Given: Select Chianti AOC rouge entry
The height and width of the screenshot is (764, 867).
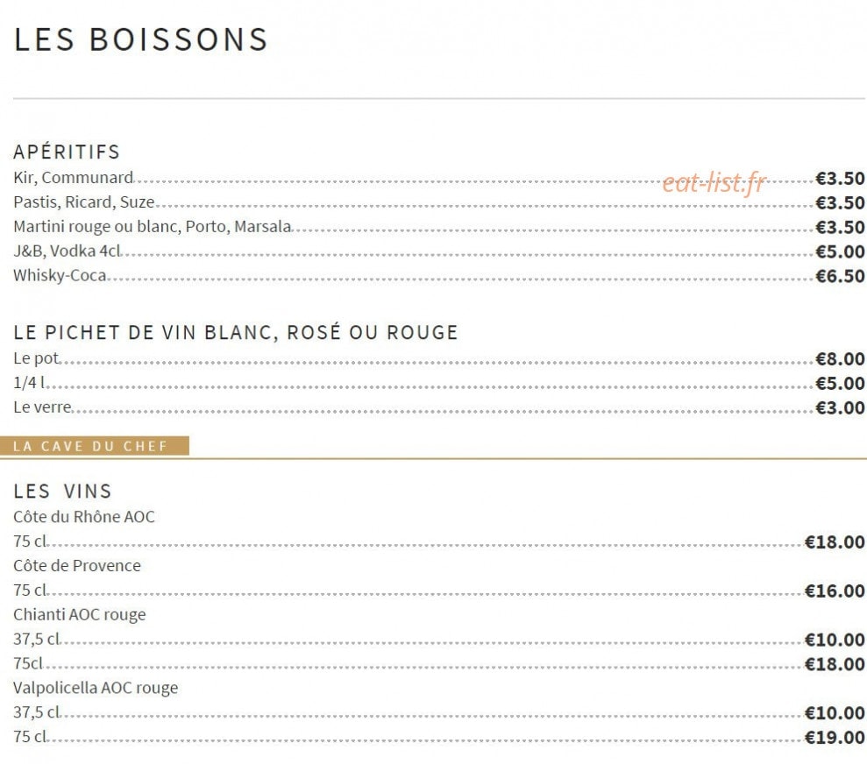Looking at the screenshot, I should pos(80,614).
